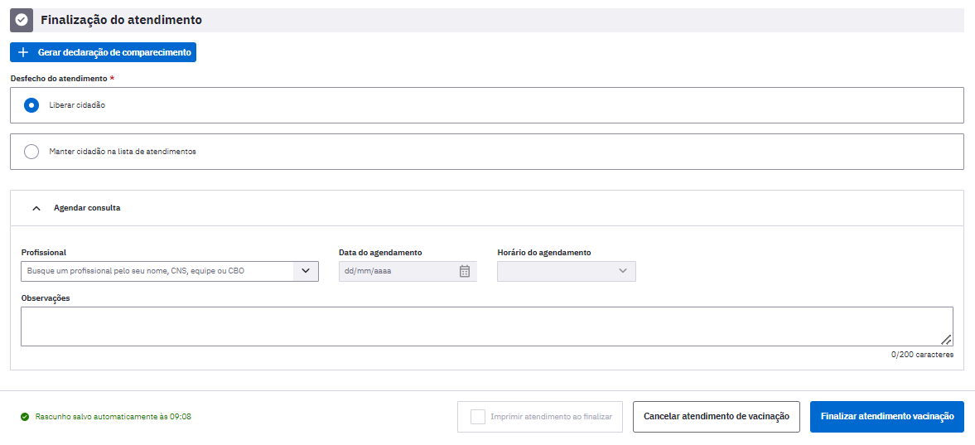The width and height of the screenshot is (975, 445).
Task: Click the Agendar consulta header label
Action: [x=87, y=209]
